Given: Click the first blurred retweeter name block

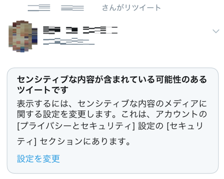Looking at the screenshot, I should pos(39,8).
